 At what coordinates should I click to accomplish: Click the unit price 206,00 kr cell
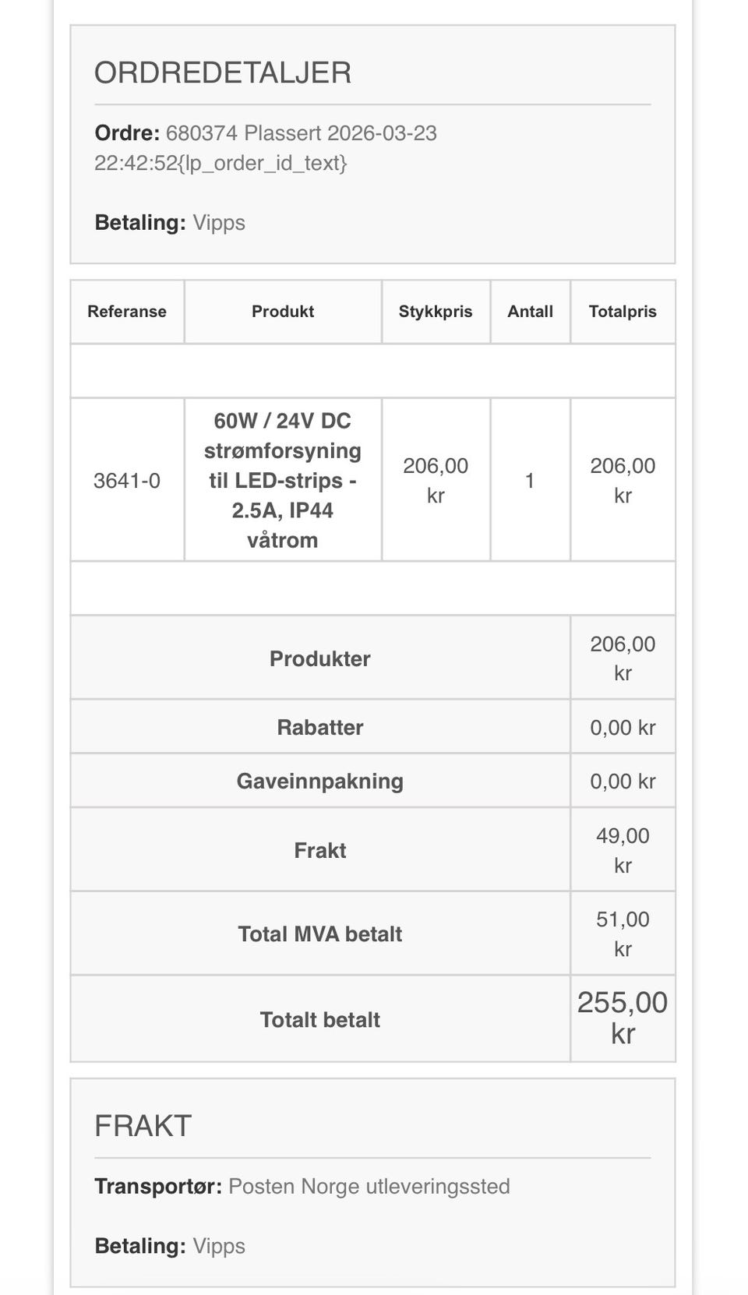click(436, 480)
